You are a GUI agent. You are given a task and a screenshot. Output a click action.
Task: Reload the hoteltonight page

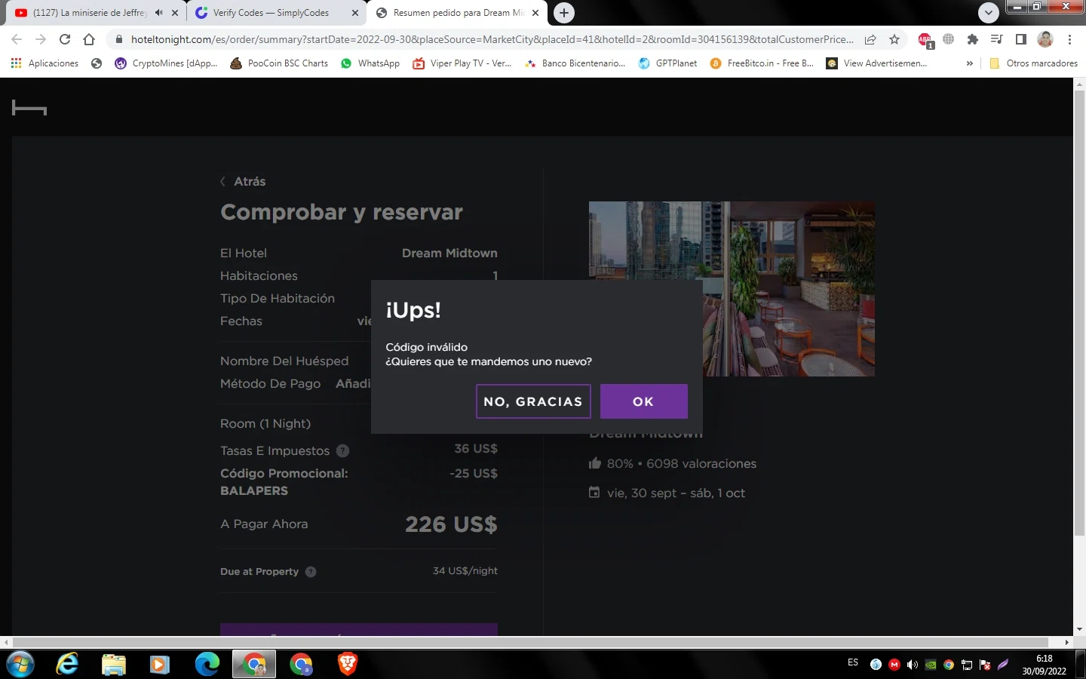[65, 39]
